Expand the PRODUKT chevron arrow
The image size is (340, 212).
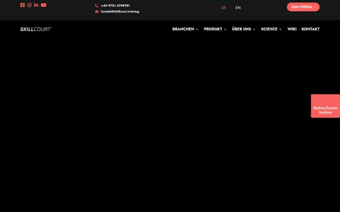[x=225, y=29]
